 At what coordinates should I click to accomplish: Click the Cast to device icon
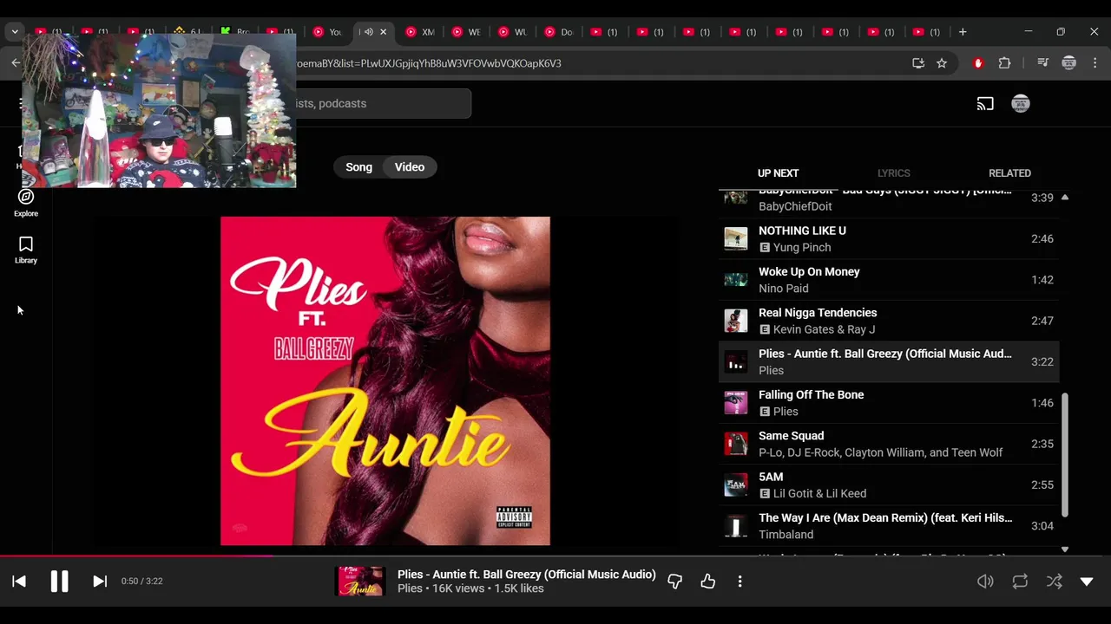pyautogui.click(x=985, y=104)
